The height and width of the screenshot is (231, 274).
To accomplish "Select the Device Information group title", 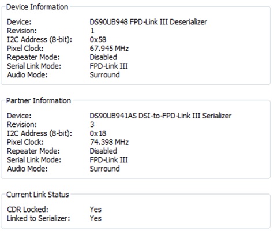I will [37, 7].
